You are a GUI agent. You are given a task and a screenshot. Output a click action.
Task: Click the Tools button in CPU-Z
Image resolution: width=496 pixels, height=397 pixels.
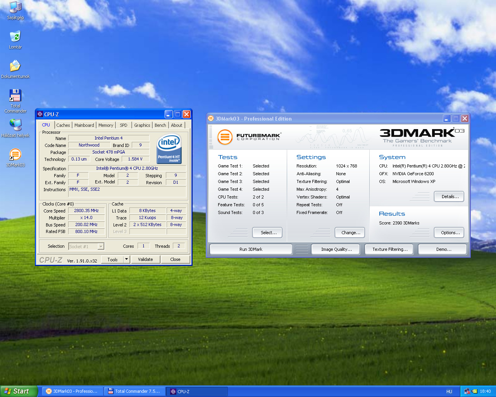coord(113,259)
